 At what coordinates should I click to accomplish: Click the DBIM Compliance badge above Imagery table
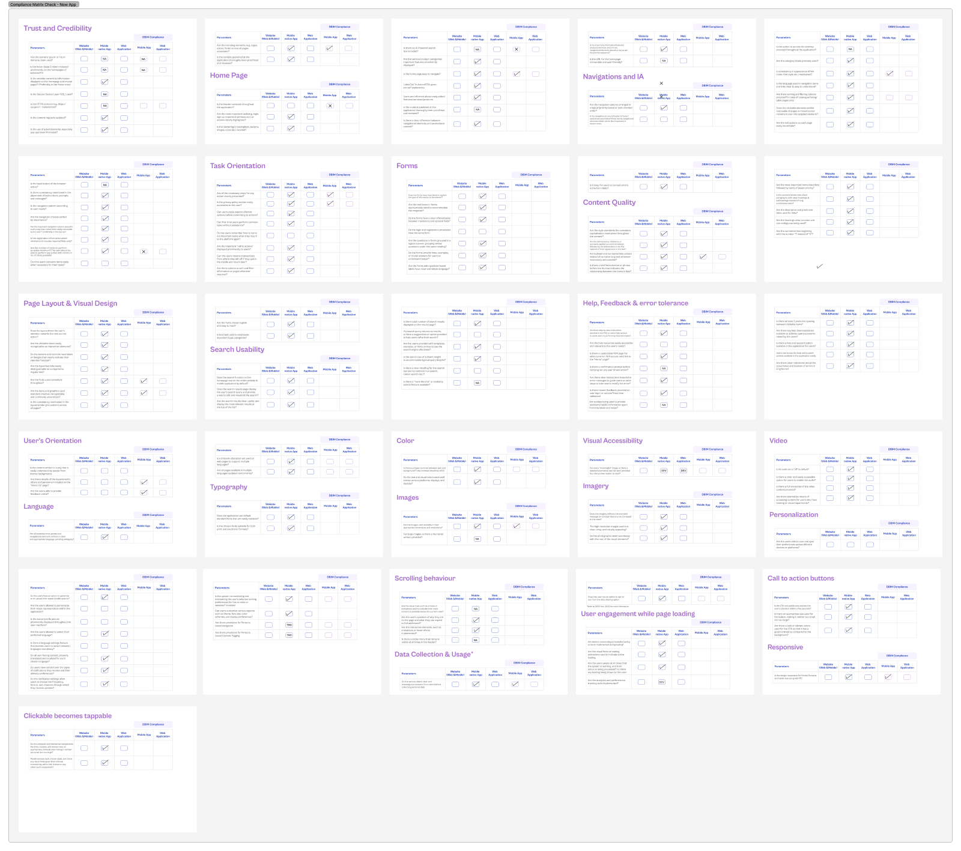713,495
